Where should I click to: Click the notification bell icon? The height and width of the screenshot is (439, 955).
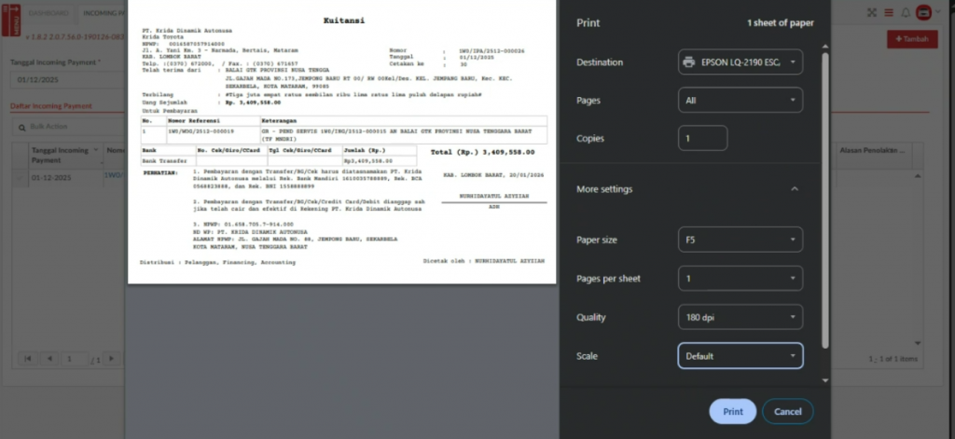click(x=907, y=13)
